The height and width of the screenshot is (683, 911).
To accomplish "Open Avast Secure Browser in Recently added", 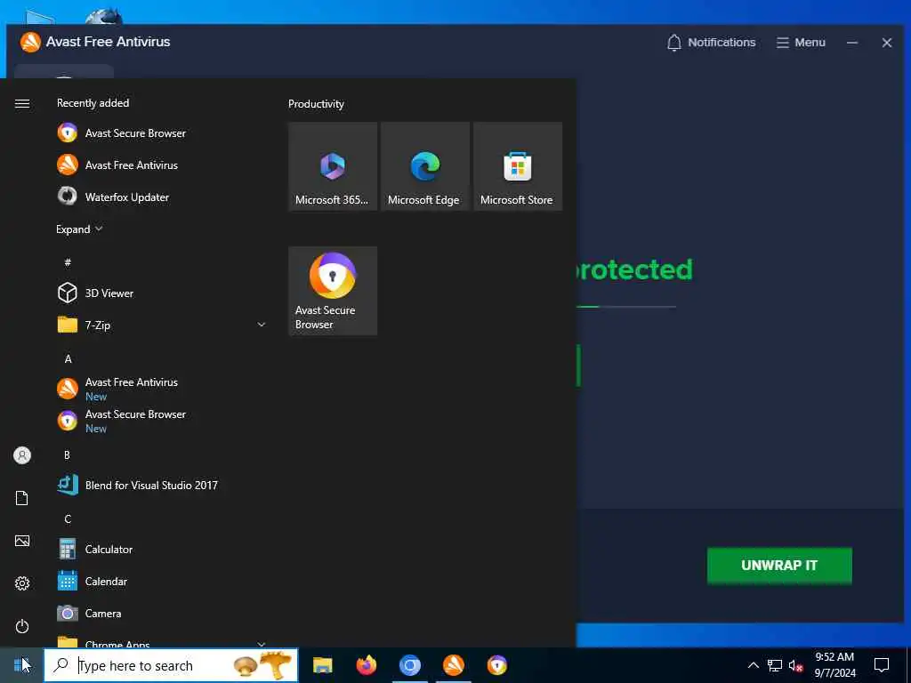I will (x=162, y=133).
